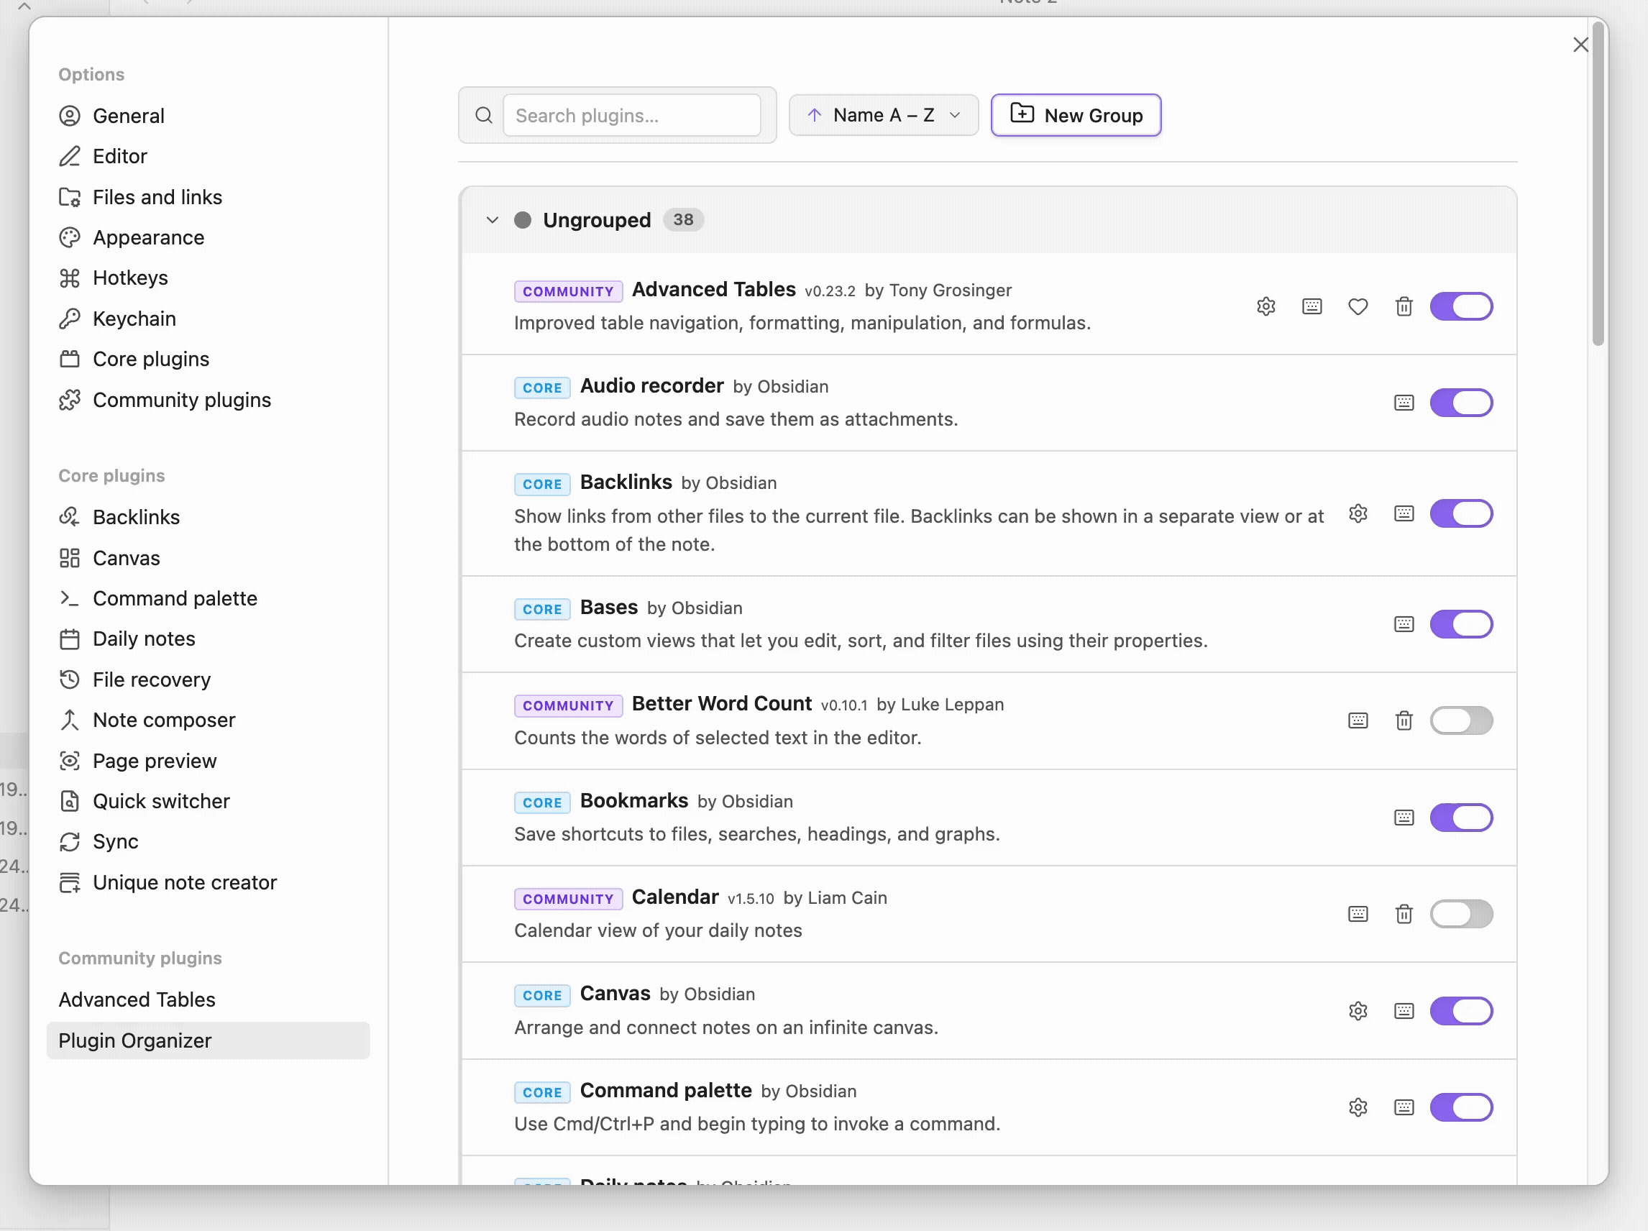The width and height of the screenshot is (1648, 1231).
Task: Turn off Command palette toggle
Action: (x=1461, y=1107)
